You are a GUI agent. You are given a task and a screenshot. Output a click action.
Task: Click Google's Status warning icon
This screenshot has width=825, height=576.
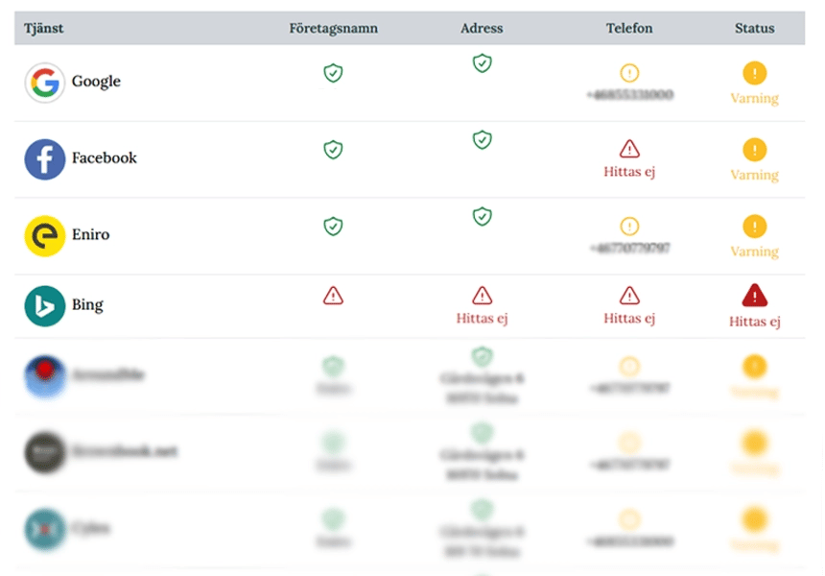click(755, 73)
